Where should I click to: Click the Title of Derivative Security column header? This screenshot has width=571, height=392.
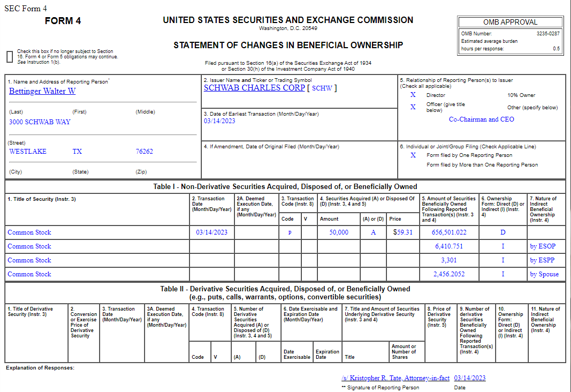coord(30,312)
